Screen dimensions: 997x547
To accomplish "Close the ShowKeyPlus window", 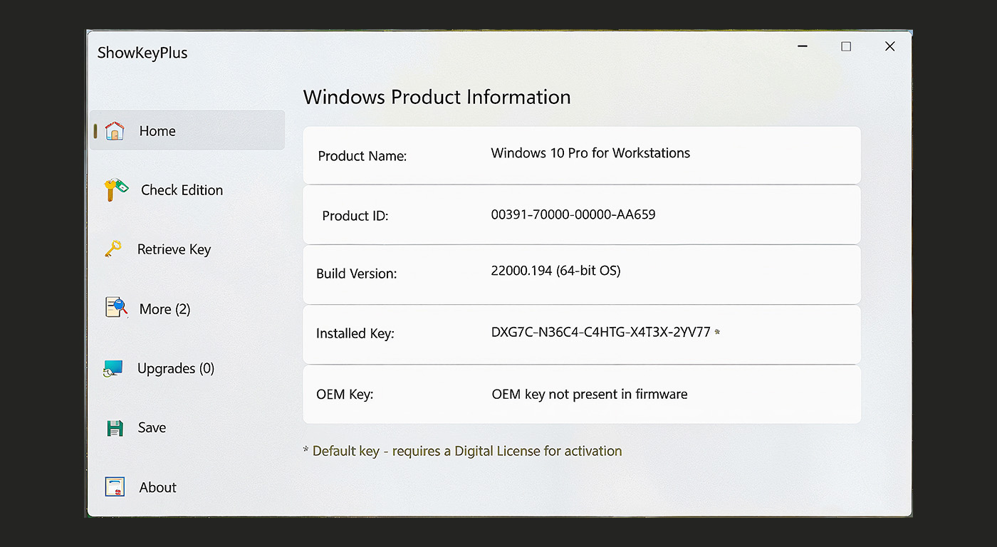I will (889, 46).
